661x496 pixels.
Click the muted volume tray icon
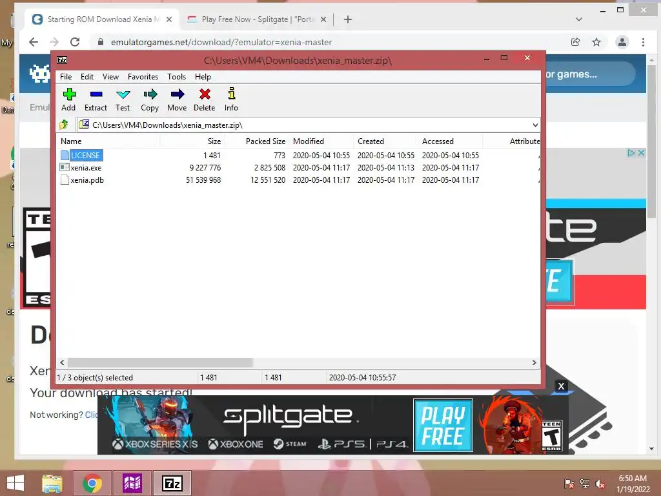tap(600, 484)
